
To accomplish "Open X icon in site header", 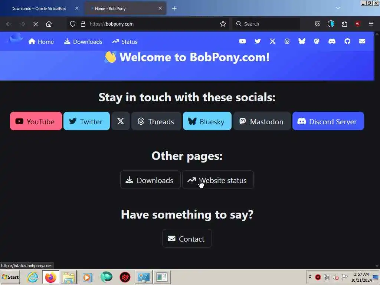I will pyautogui.click(x=272, y=42).
